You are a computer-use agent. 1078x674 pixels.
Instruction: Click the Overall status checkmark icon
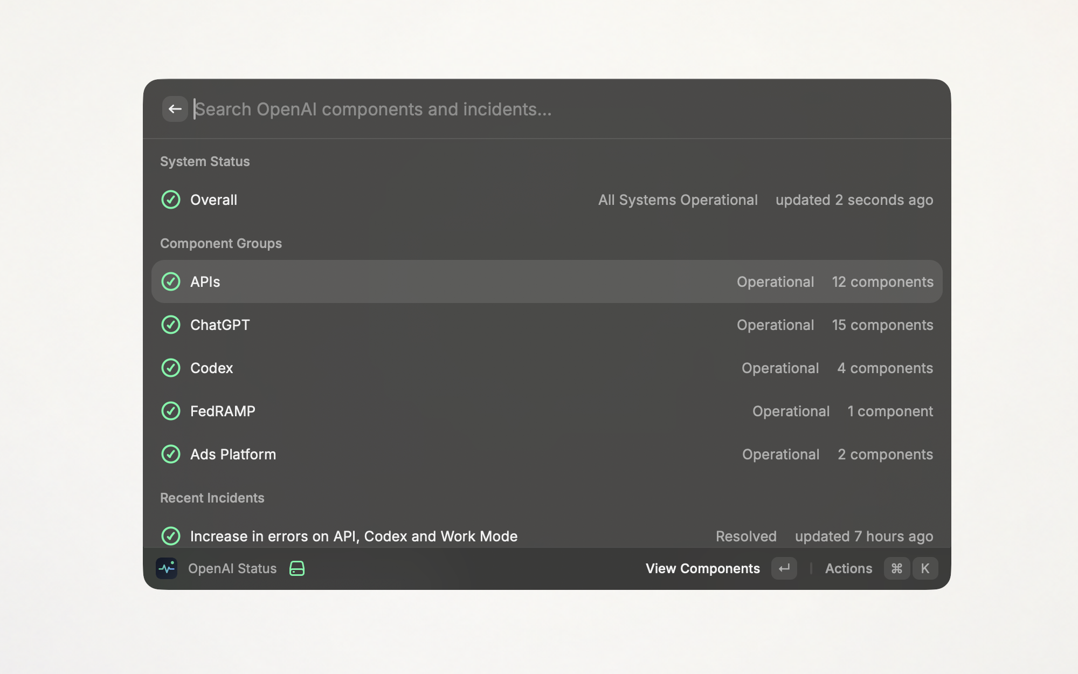tap(171, 200)
